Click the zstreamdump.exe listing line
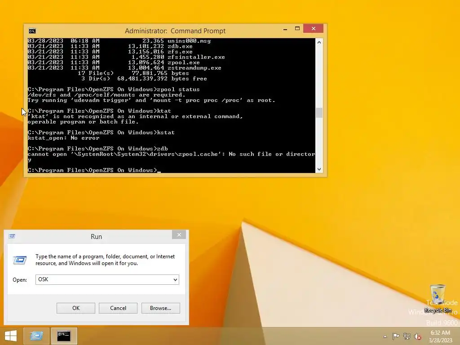460x345 pixels. 124,68
